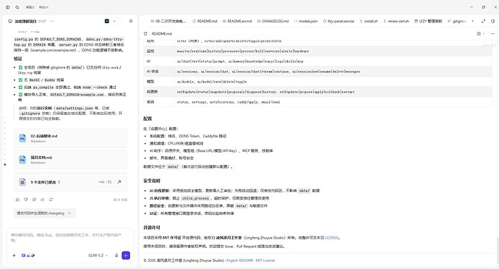Screen dimensions: 499x269
Task: Open the MIT License footer link
Action: tap(265, 260)
